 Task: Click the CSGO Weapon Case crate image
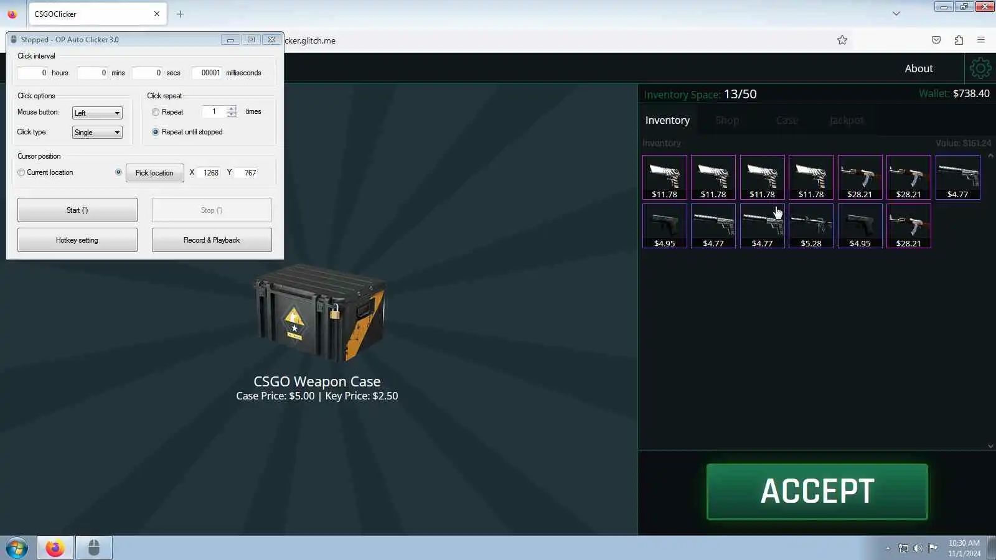(x=319, y=312)
